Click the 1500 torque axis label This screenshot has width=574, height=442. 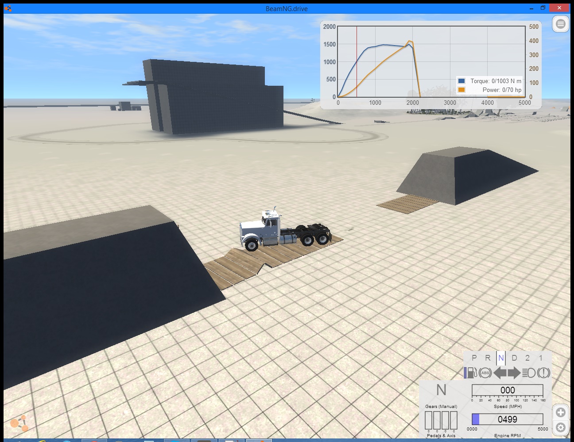pyautogui.click(x=330, y=44)
